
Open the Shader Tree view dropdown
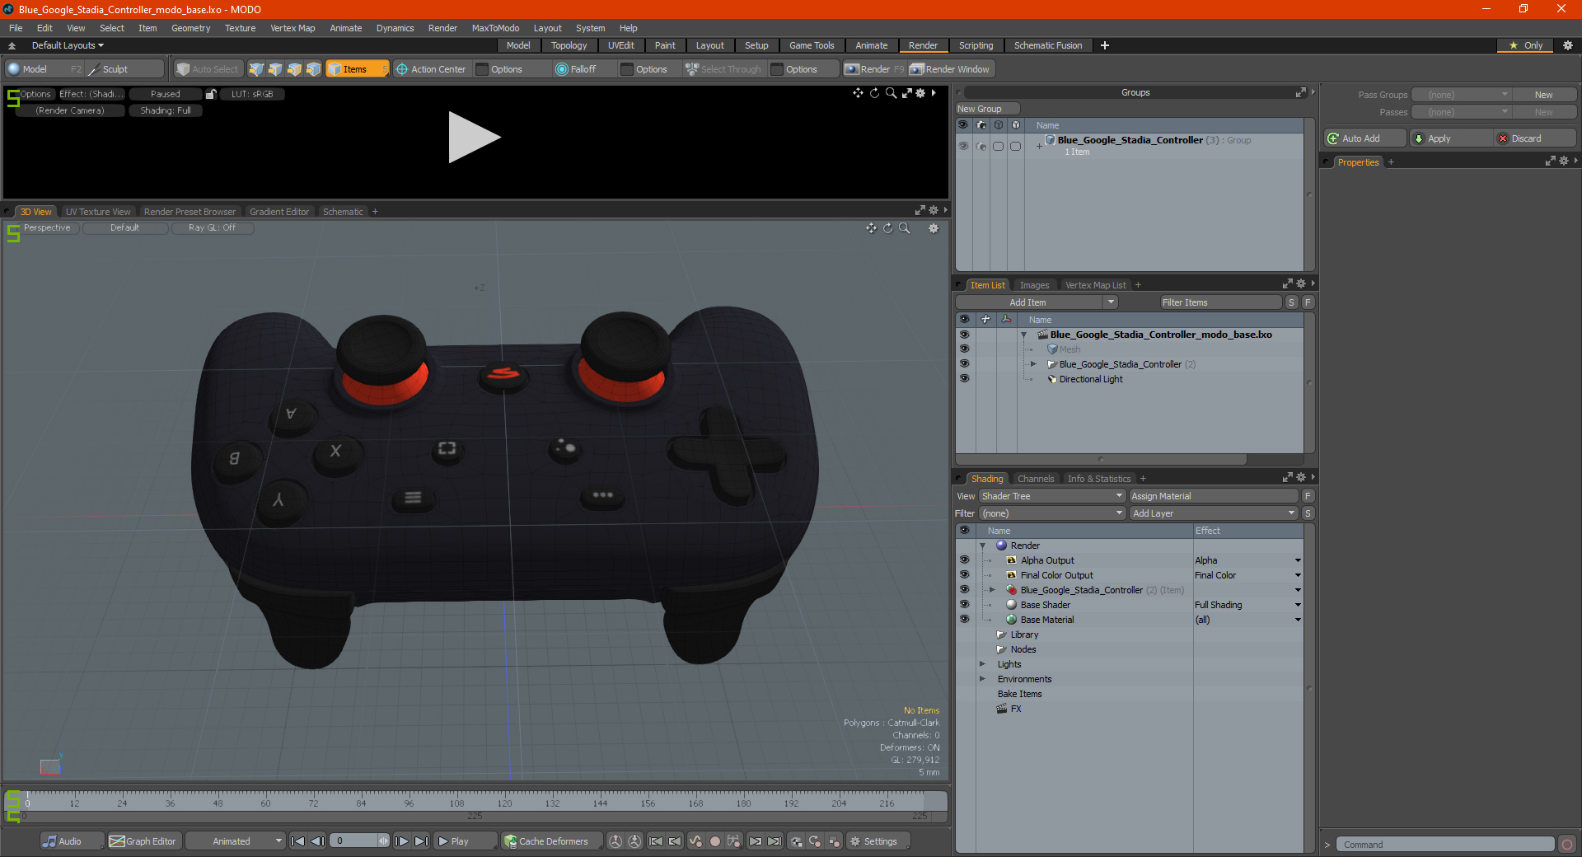click(1051, 496)
